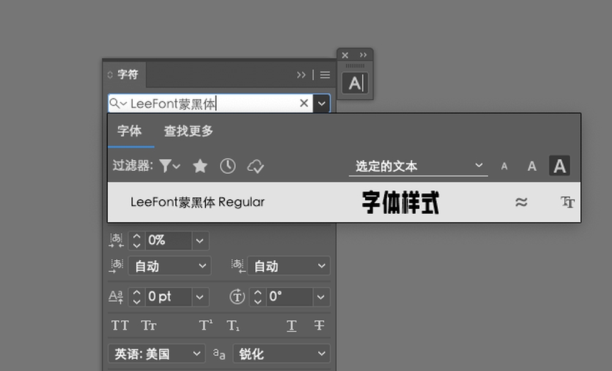This screenshot has height=371, width=612.
Task: Toggle All Caps TT button
Action: (120, 325)
